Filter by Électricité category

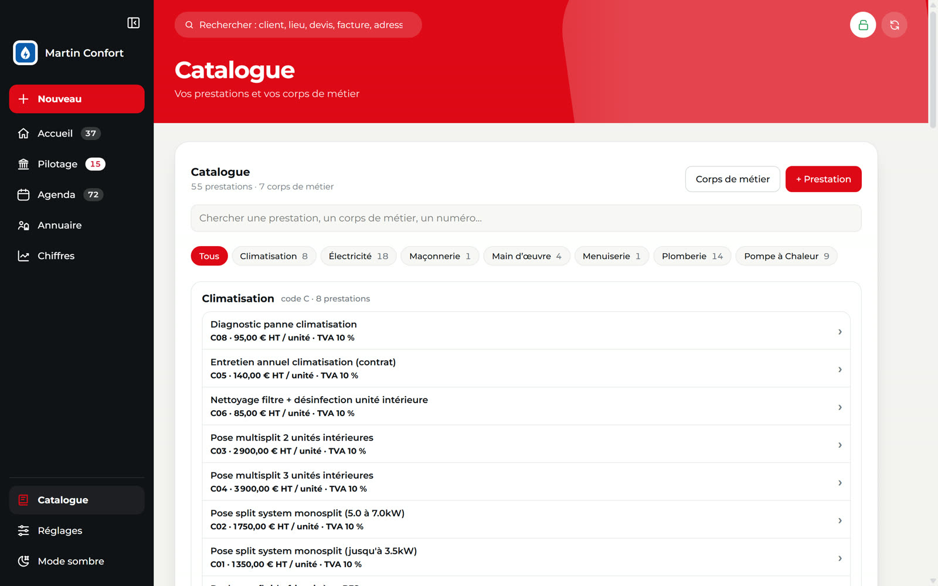[358, 256]
